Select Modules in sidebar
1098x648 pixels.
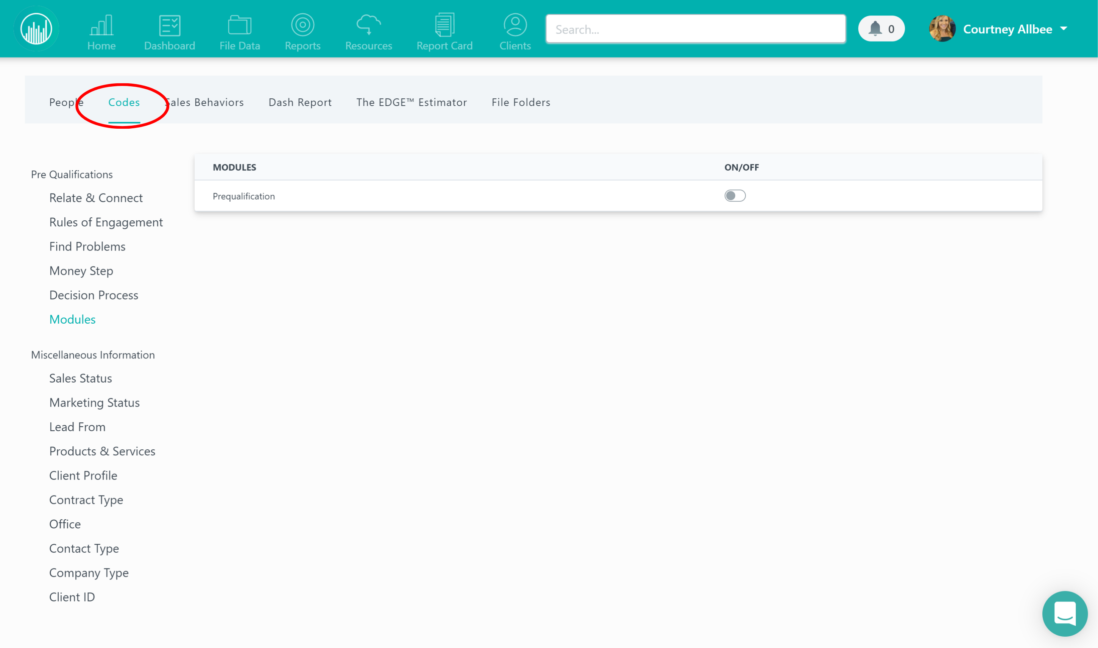point(72,319)
